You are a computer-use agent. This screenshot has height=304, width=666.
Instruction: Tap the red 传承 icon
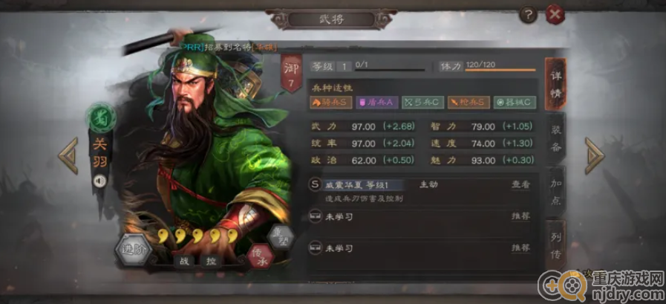point(260,256)
